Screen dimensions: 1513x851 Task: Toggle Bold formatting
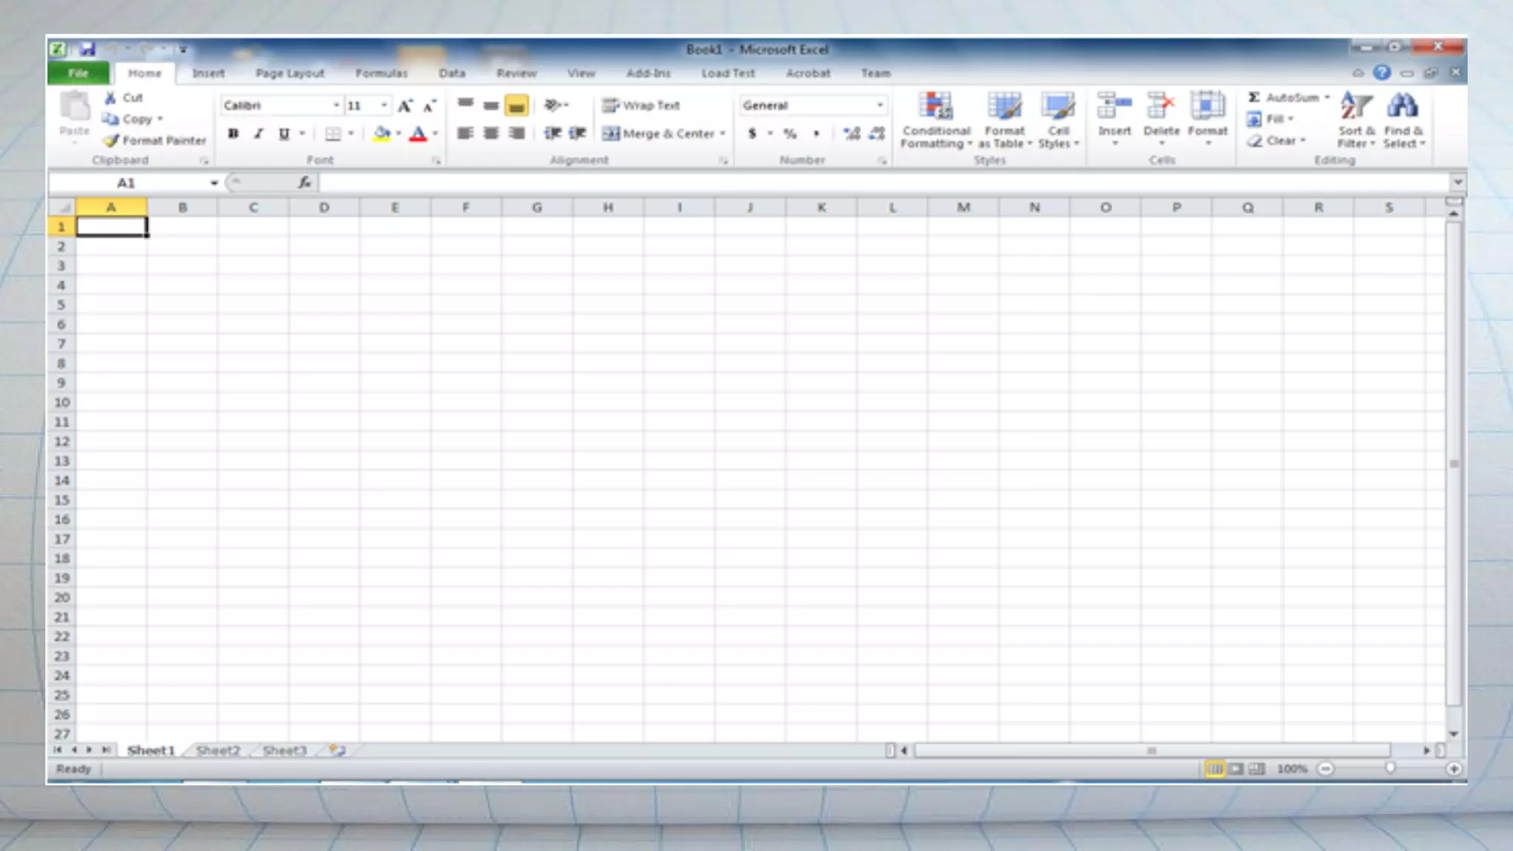pyautogui.click(x=233, y=134)
